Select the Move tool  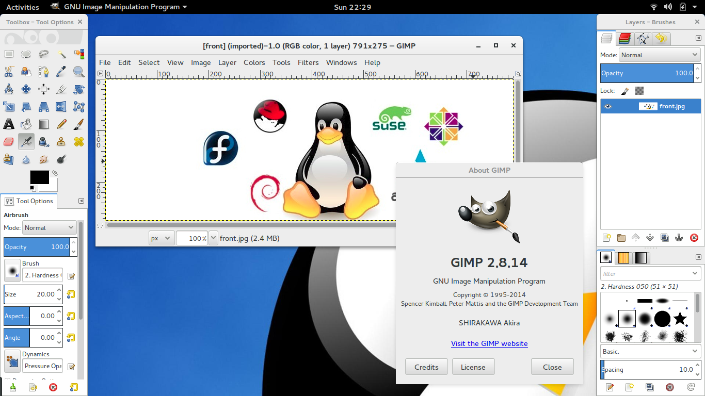click(26, 89)
